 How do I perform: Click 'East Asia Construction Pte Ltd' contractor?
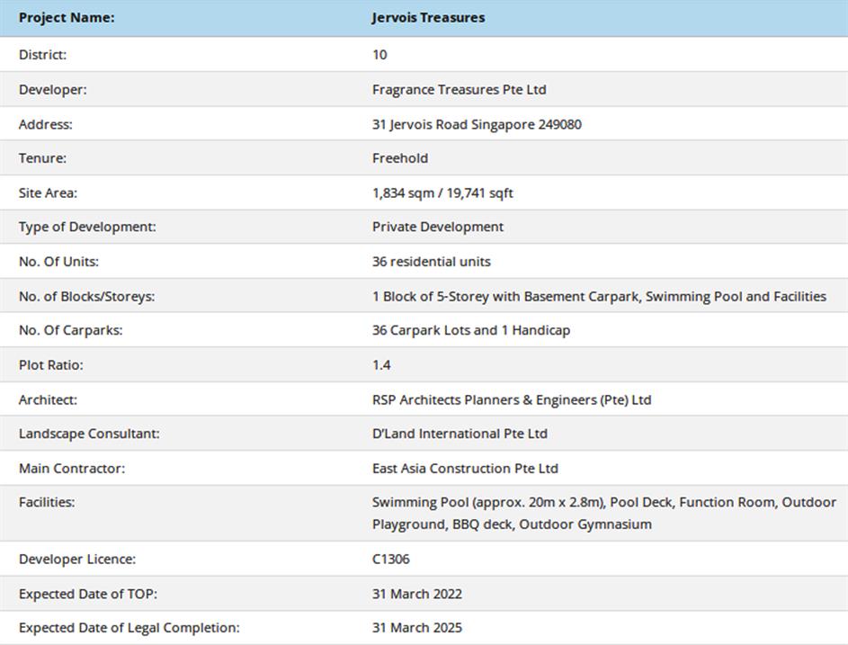465,469
